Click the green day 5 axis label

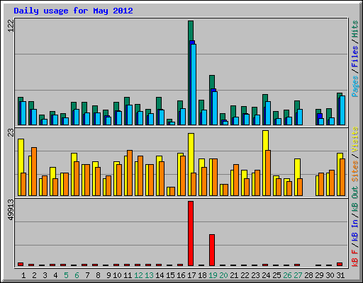66,275
